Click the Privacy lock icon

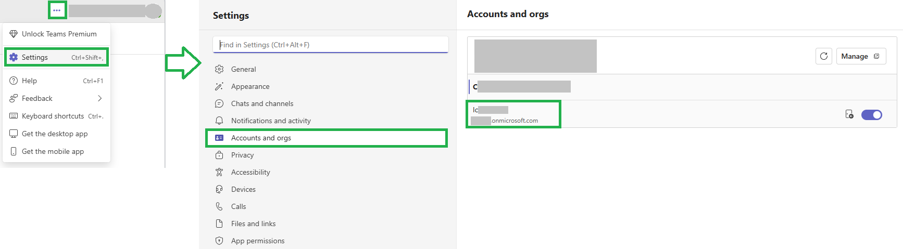pyautogui.click(x=219, y=155)
